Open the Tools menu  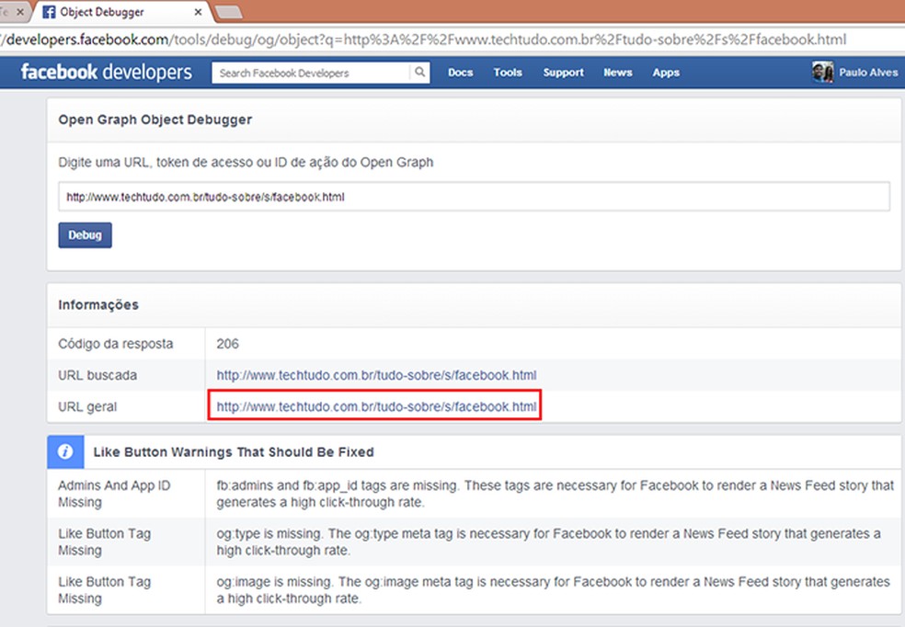tap(507, 73)
